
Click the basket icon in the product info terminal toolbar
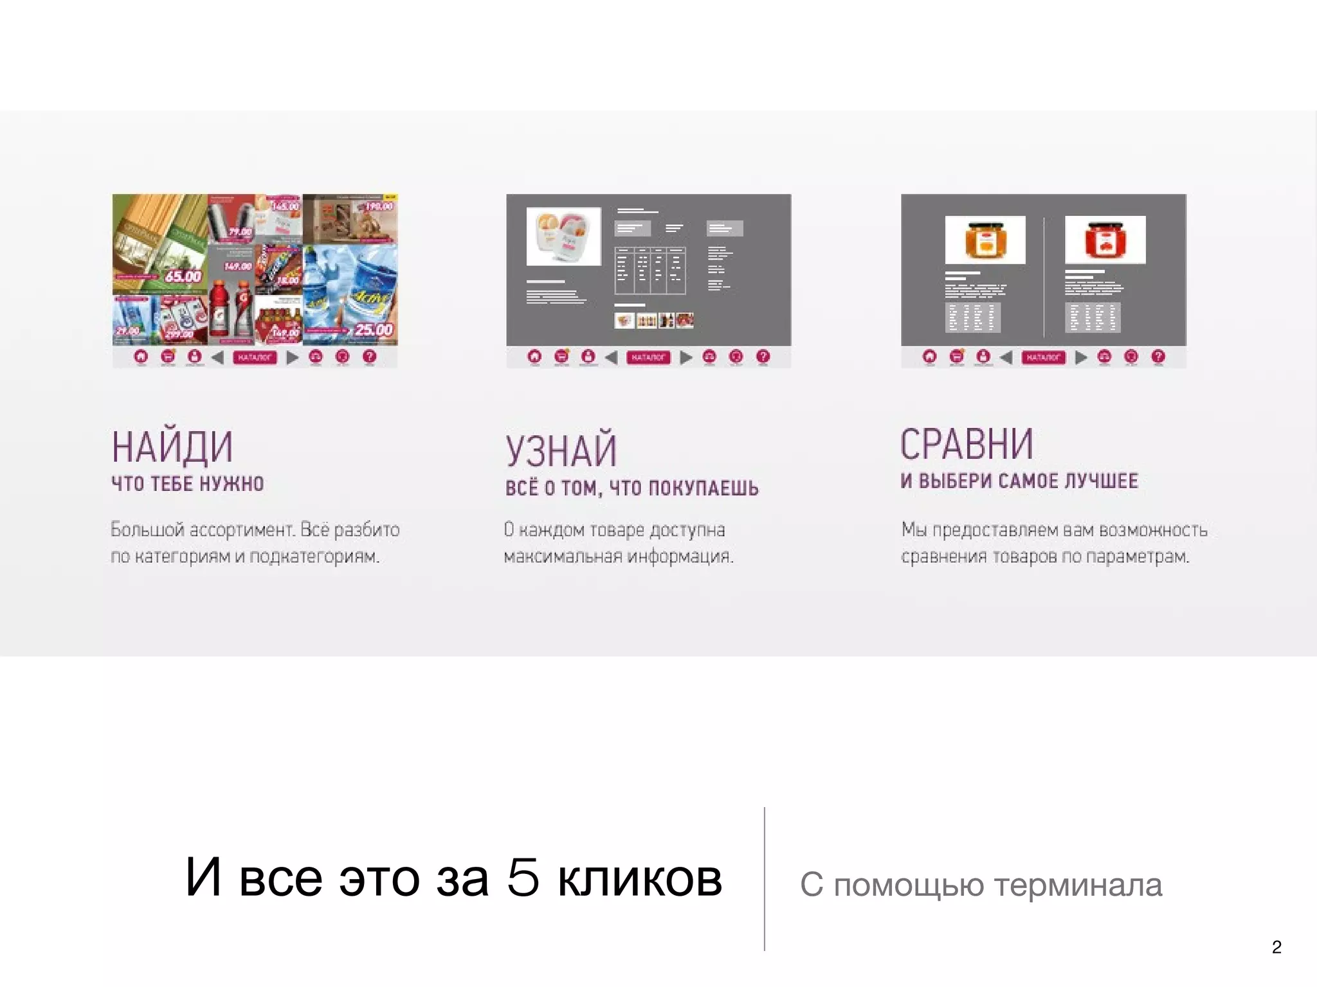[561, 357]
